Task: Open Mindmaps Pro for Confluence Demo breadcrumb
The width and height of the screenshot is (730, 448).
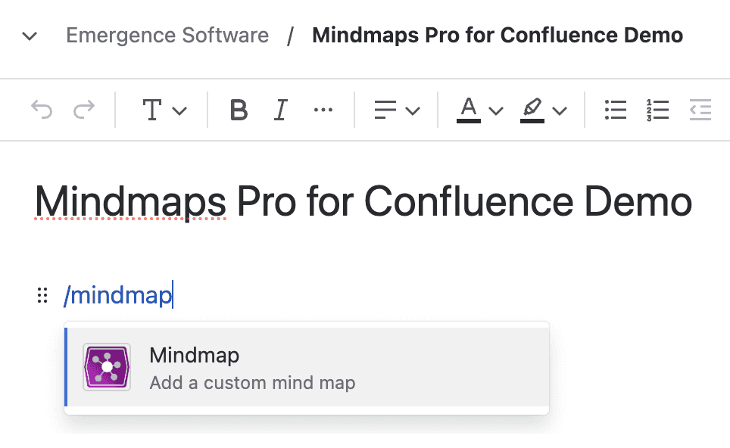Action: pyautogui.click(x=498, y=36)
